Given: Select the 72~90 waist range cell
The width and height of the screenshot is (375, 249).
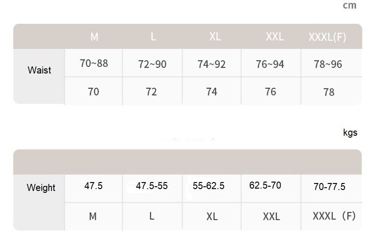Looking at the screenshot, I should [x=152, y=64].
